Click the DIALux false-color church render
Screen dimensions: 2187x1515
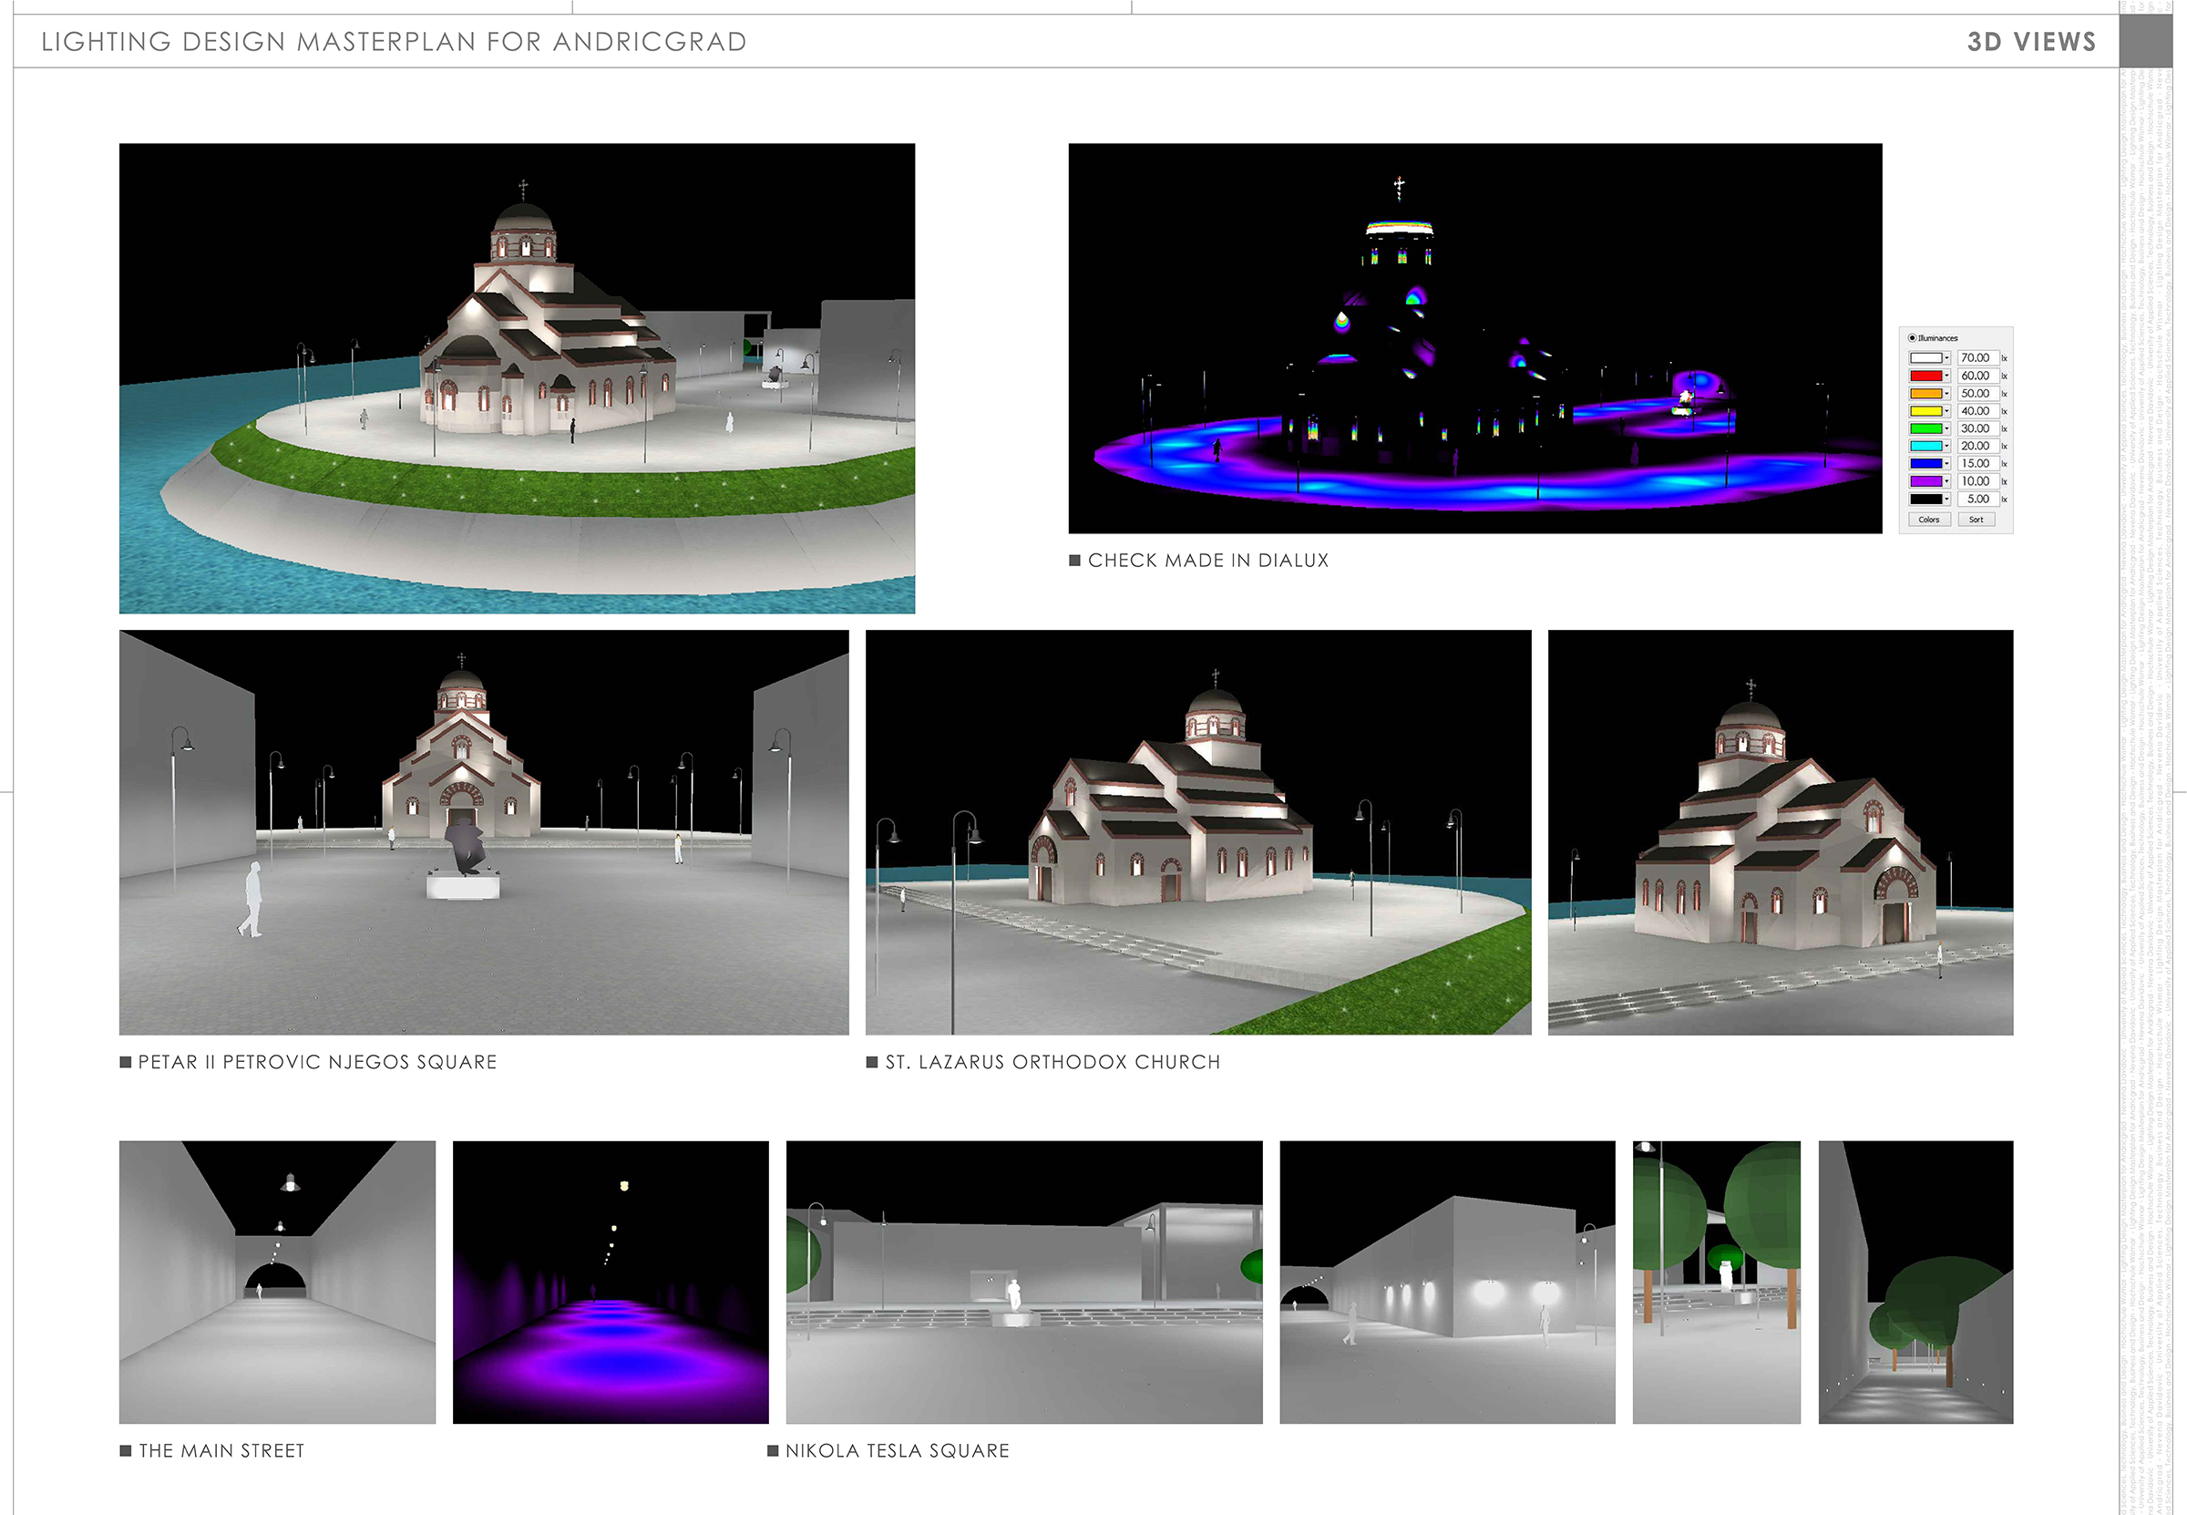point(1474,338)
